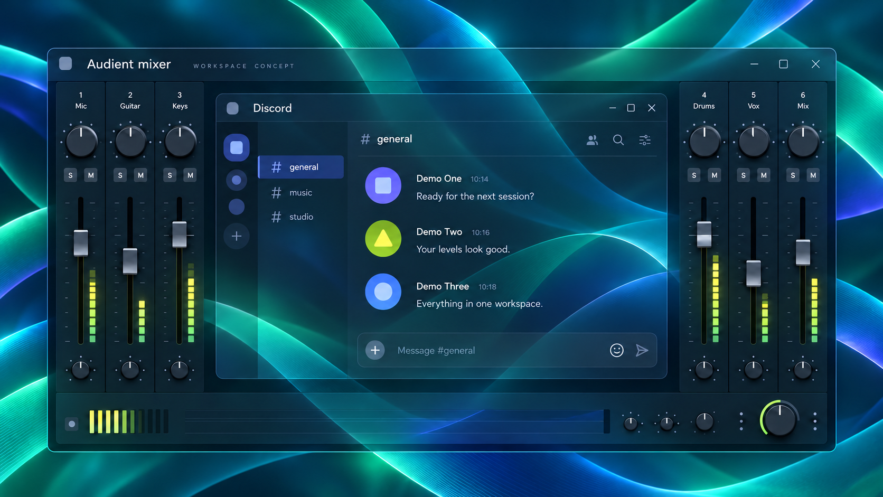Click the Mix channel gain knob

click(803, 142)
